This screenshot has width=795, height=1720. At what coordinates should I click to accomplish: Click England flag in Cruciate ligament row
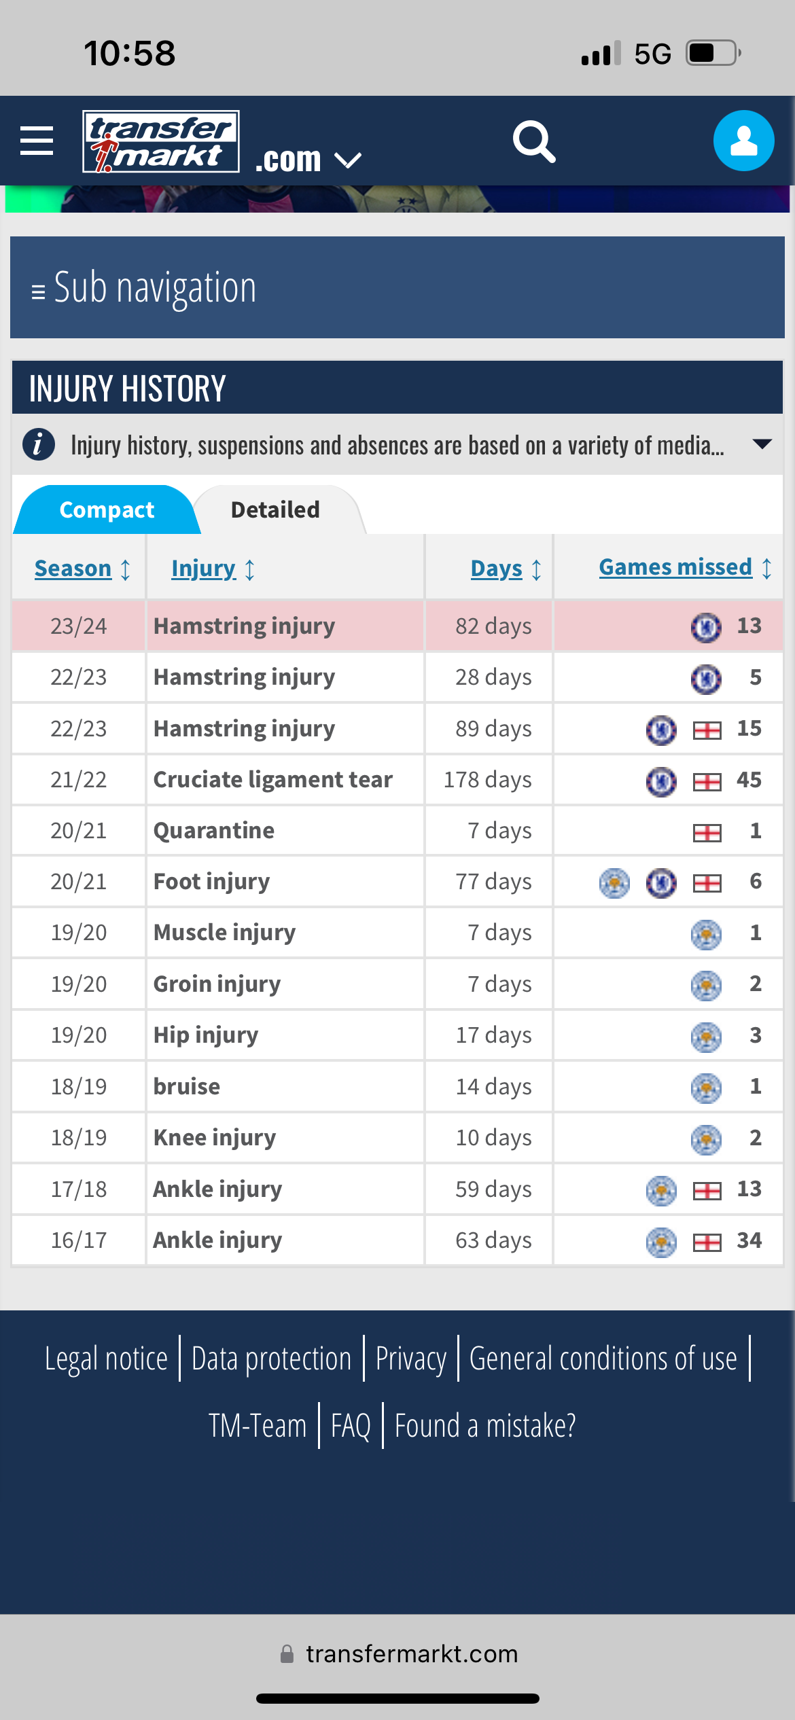(x=707, y=781)
